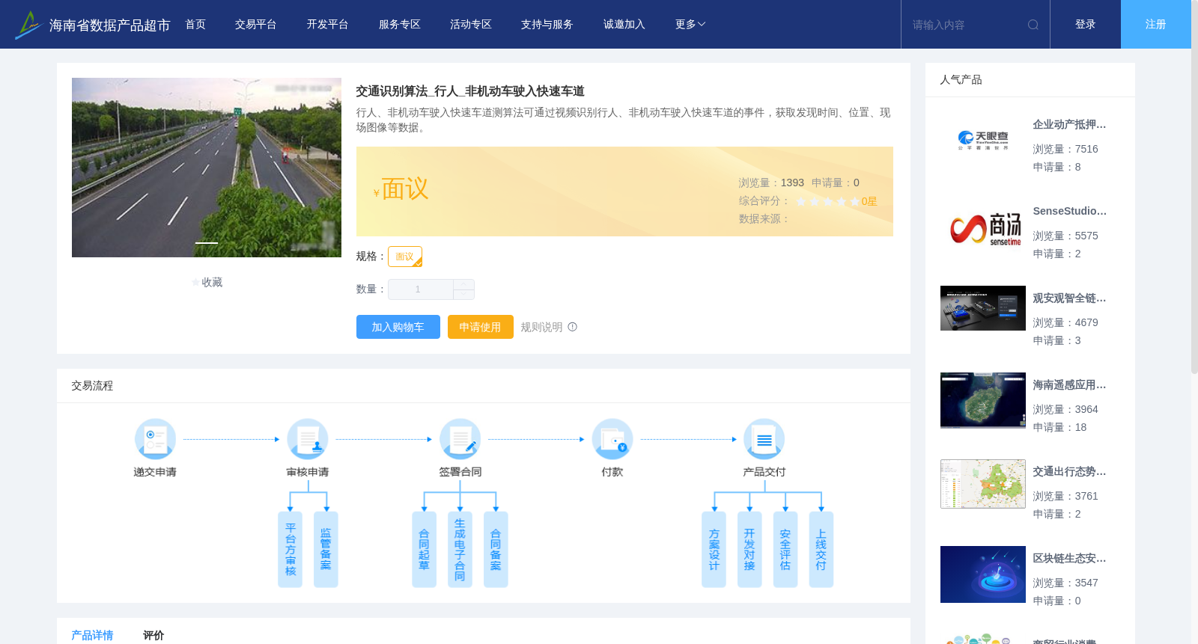The height and width of the screenshot is (644, 1198).
Task: Open the 海南遥感应用 map thumbnail
Action: (983, 400)
